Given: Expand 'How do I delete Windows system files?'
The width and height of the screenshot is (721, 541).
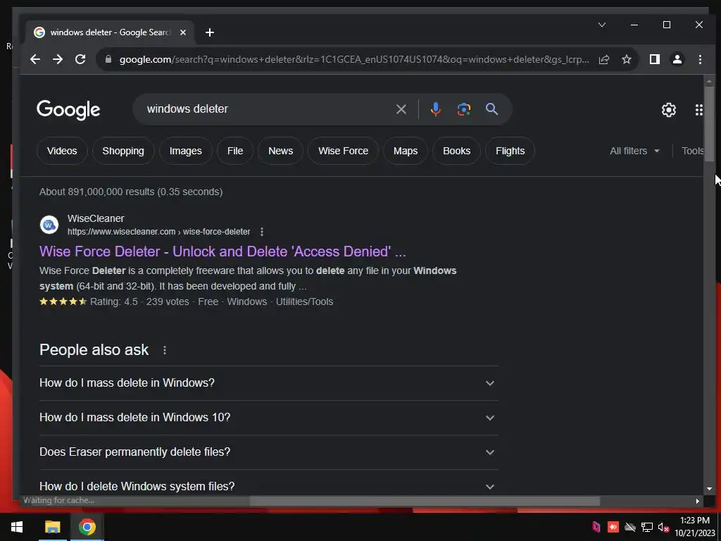Looking at the screenshot, I should pyautogui.click(x=269, y=486).
